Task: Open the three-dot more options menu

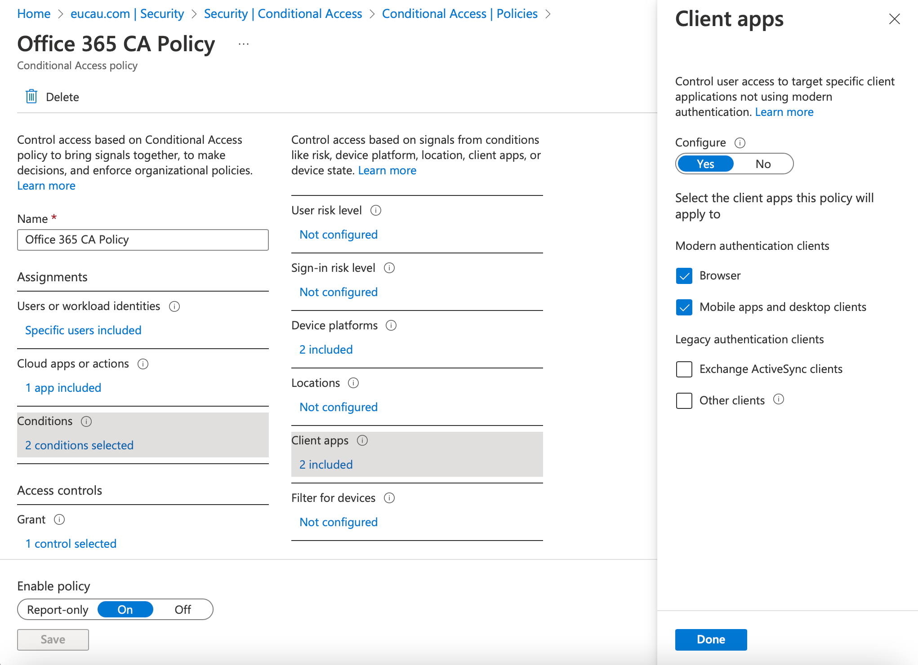Action: (x=244, y=44)
